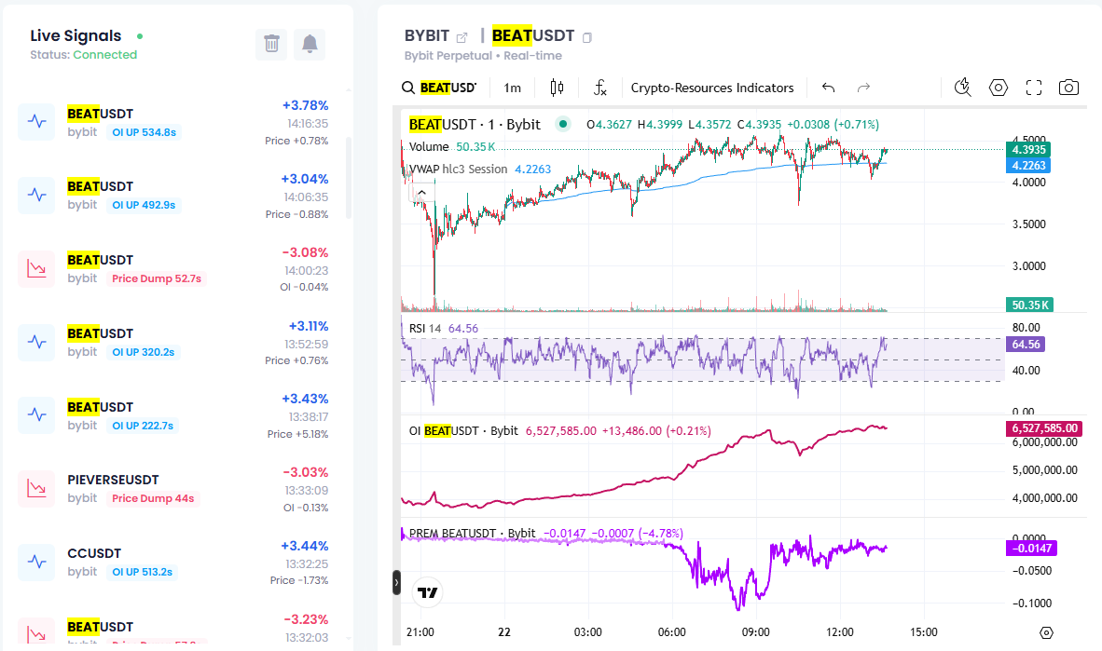This screenshot has height=651, width=1102.
Task: Click the notification bell icon
Action: [310, 44]
